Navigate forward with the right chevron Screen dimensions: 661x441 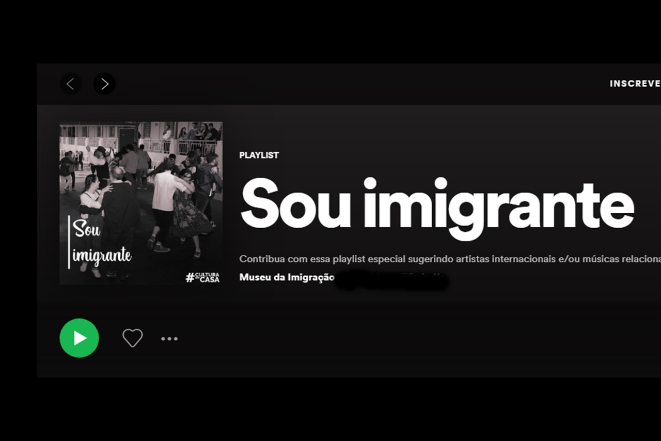pyautogui.click(x=104, y=84)
